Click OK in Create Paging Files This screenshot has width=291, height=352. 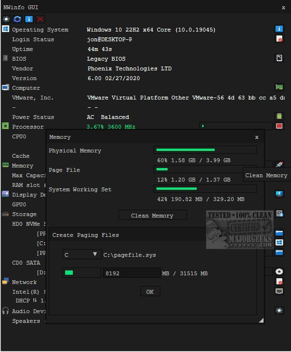pyautogui.click(x=150, y=291)
